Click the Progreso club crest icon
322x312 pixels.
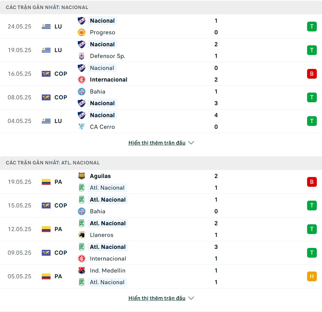click(82, 32)
